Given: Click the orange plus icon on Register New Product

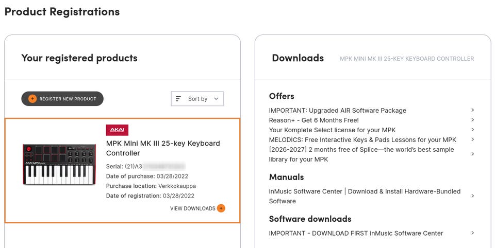Looking at the screenshot, I should tap(32, 99).
